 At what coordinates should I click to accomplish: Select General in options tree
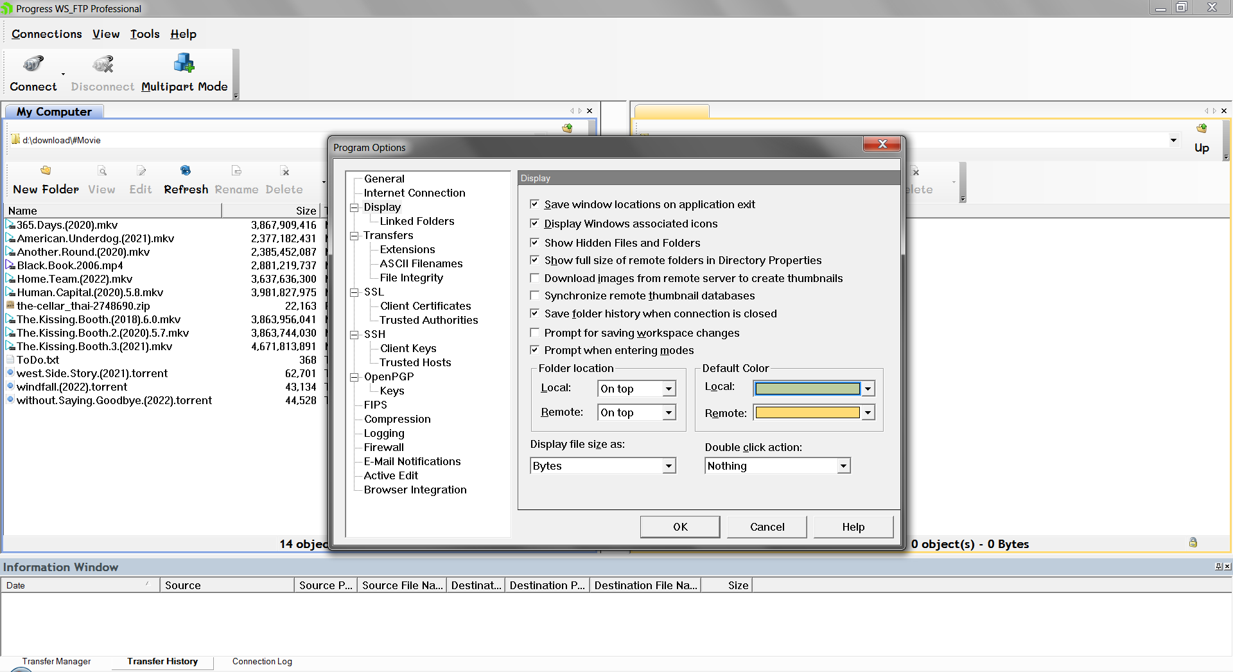(x=384, y=179)
